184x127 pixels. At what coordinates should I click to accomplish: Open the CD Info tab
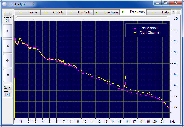pyautogui.click(x=58, y=12)
